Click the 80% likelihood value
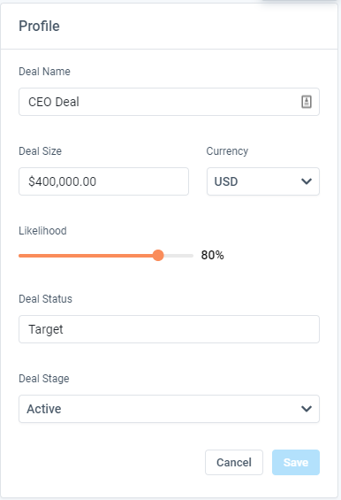Viewport: 341px width, 500px height. point(212,255)
